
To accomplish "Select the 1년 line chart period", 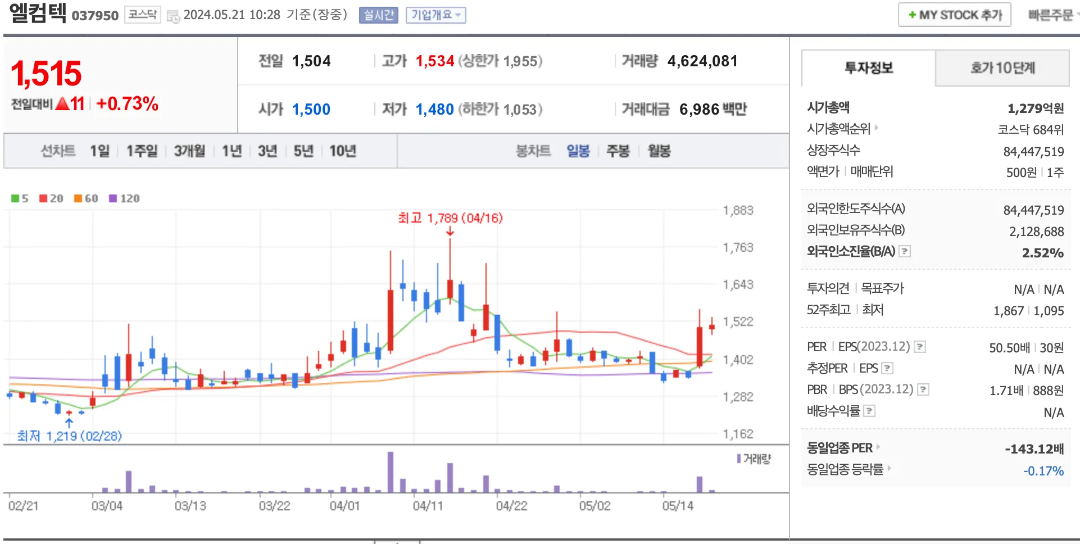I will (232, 151).
